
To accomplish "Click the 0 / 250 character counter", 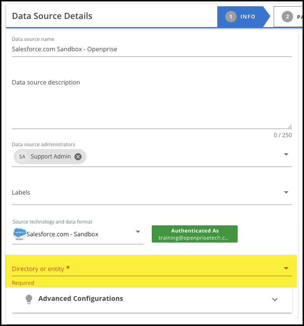I will (x=283, y=135).
